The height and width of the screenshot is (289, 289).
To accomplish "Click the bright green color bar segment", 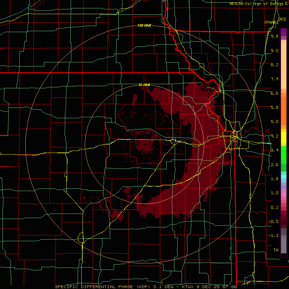I will coord(284,155).
